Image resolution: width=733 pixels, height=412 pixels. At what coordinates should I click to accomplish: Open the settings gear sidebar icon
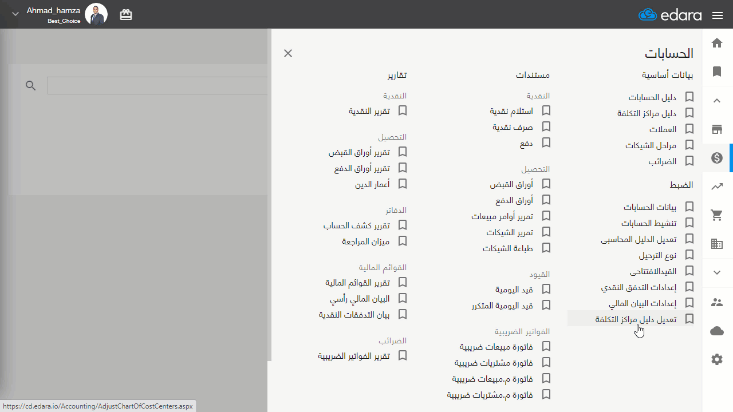717,359
